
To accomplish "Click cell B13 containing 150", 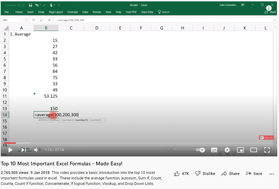I will [46, 109].
